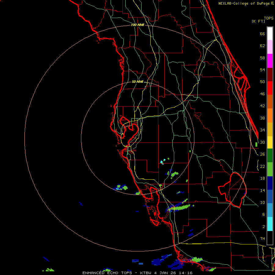
Task: Click the "30" scale value
Action: [262, 142]
